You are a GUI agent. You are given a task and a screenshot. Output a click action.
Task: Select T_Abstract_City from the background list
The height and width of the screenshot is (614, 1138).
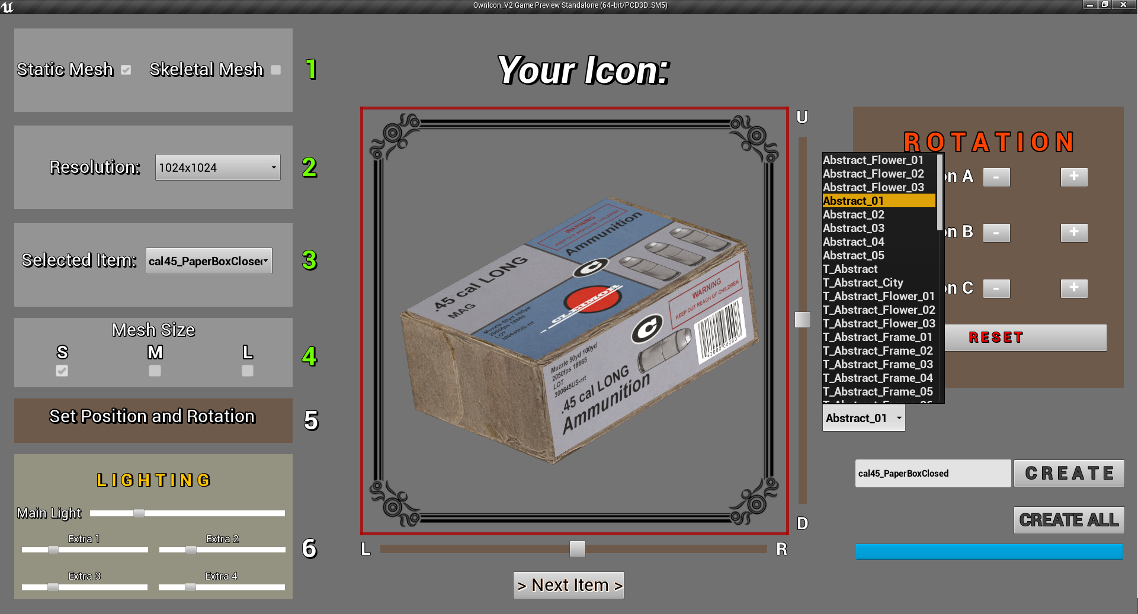point(863,282)
